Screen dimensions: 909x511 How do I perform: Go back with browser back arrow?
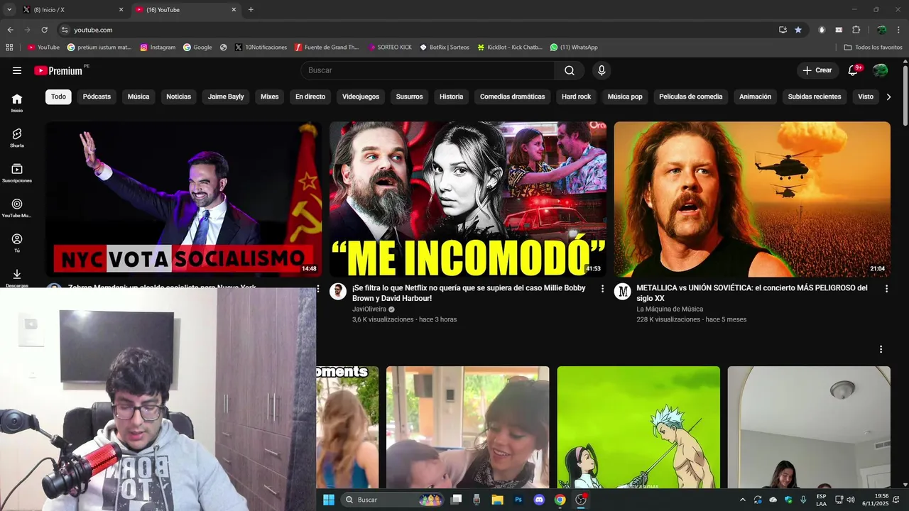click(x=10, y=30)
